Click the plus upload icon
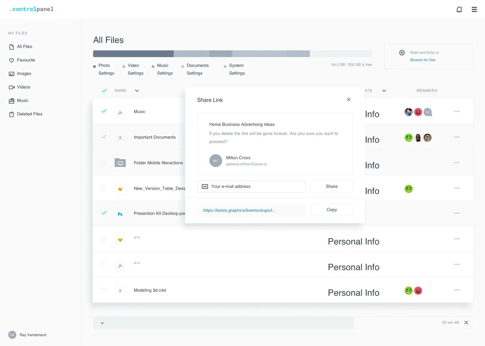The width and height of the screenshot is (485, 346). (x=402, y=53)
